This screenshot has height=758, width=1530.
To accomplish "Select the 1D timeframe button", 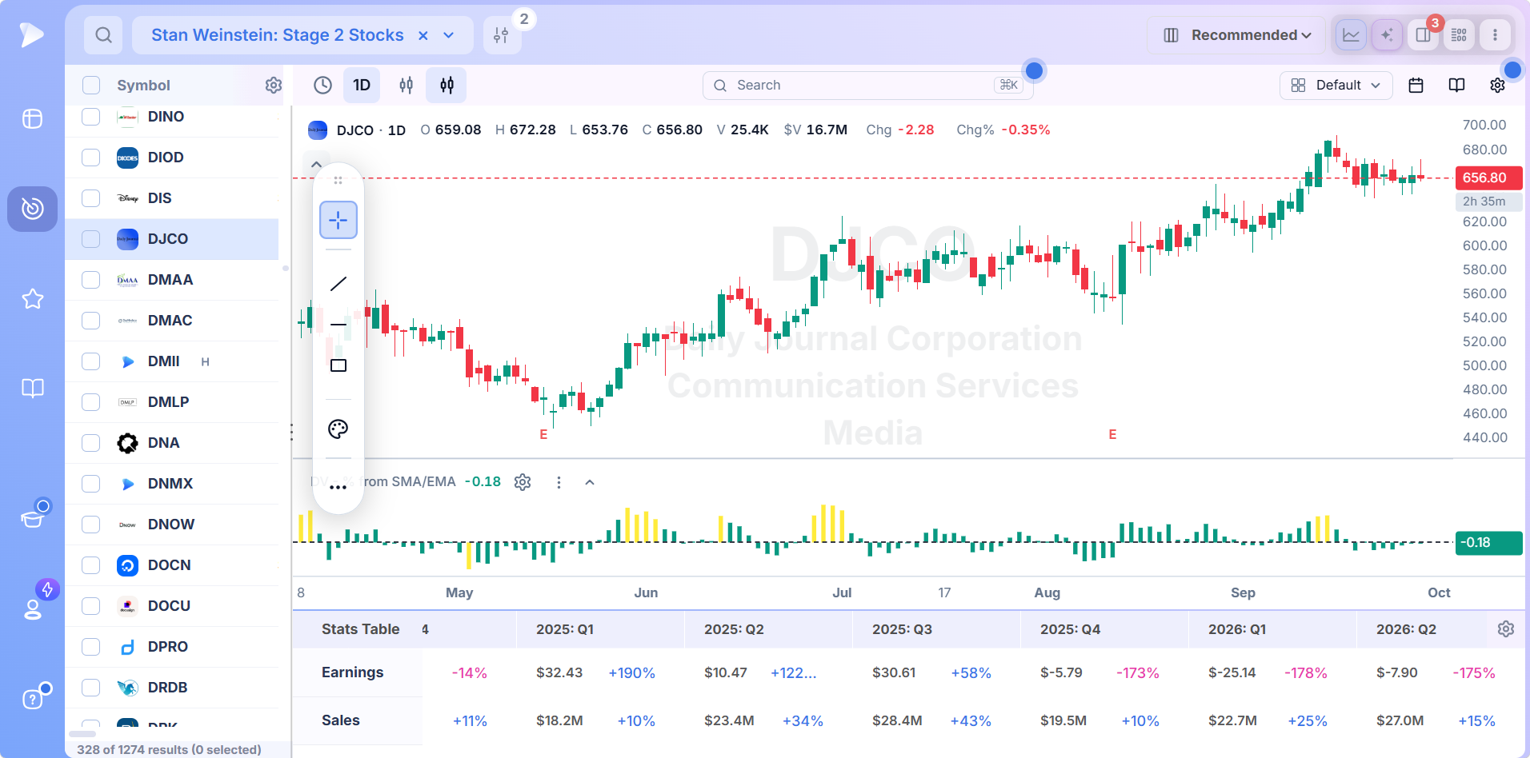I will (362, 85).
